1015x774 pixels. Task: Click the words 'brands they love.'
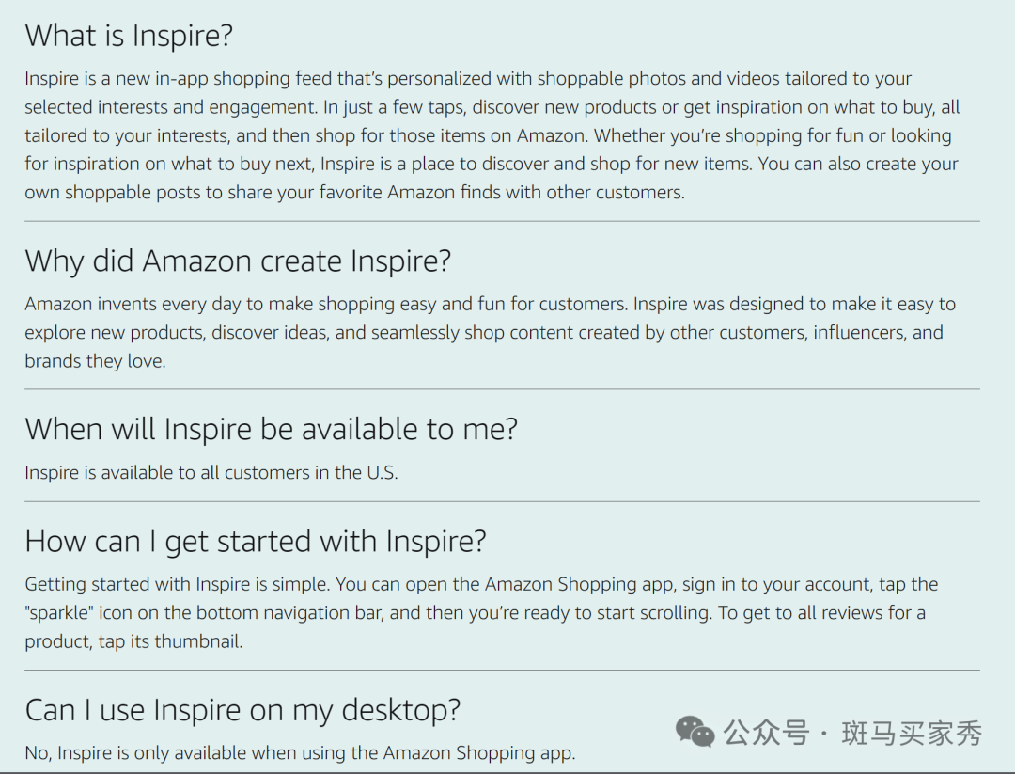[x=95, y=361]
